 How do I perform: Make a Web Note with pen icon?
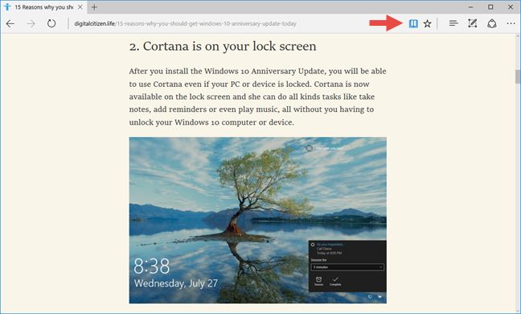(x=473, y=23)
